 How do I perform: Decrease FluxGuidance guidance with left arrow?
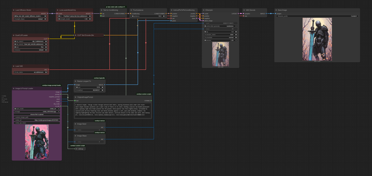tap(133, 16)
